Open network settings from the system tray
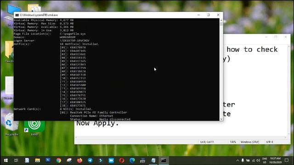The width and height of the screenshot is (294, 165). (253, 160)
